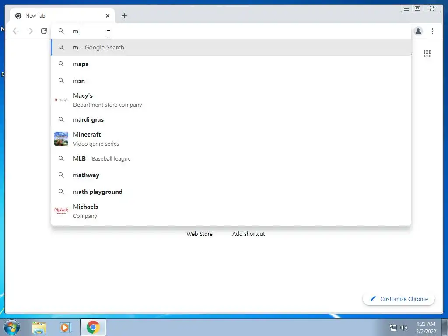Choose the 'math playground' suggestion

pyautogui.click(x=231, y=192)
